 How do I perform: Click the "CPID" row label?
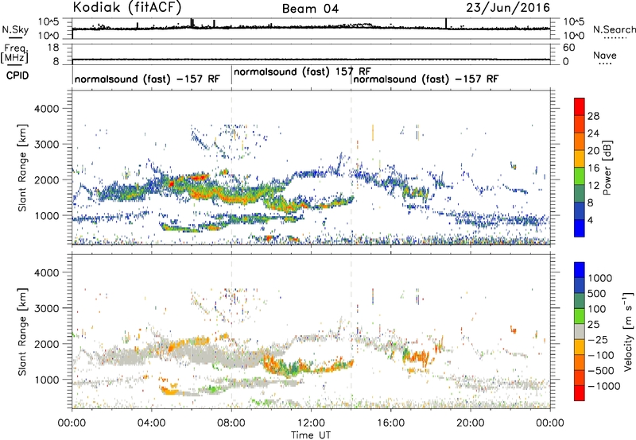17,75
